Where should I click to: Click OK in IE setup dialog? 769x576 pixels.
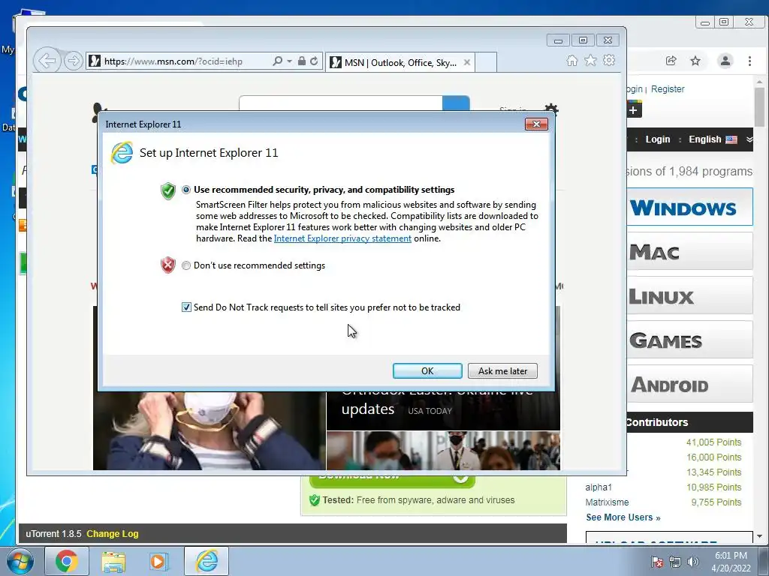pyautogui.click(x=427, y=370)
